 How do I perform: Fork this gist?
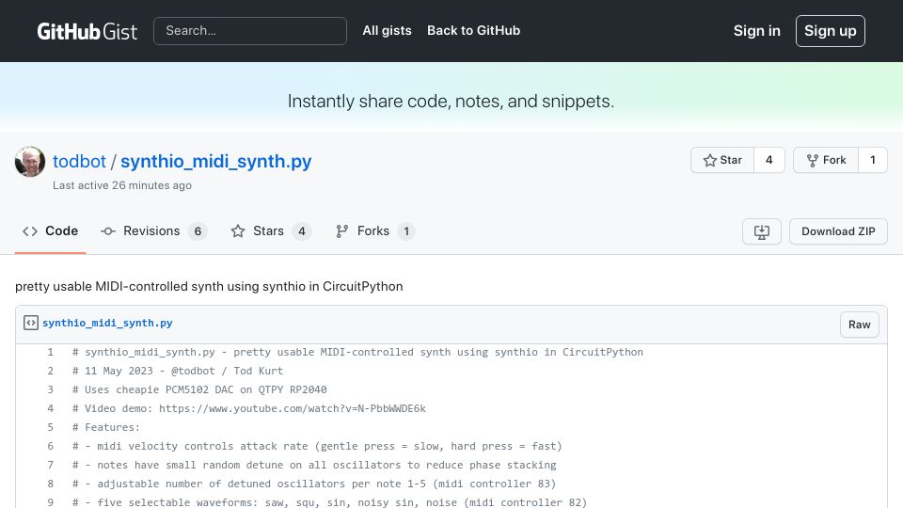coord(826,160)
